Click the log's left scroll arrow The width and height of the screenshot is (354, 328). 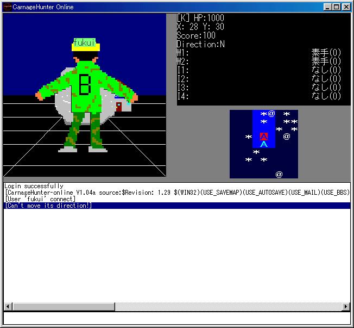click(x=8, y=307)
